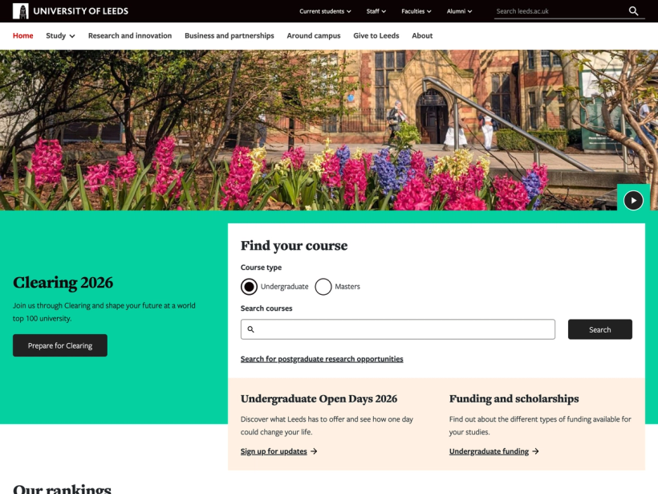Click the course Search button
This screenshot has height=494, width=658.
[600, 329]
